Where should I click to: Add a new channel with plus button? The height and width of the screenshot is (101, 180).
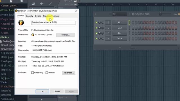click(120, 47)
